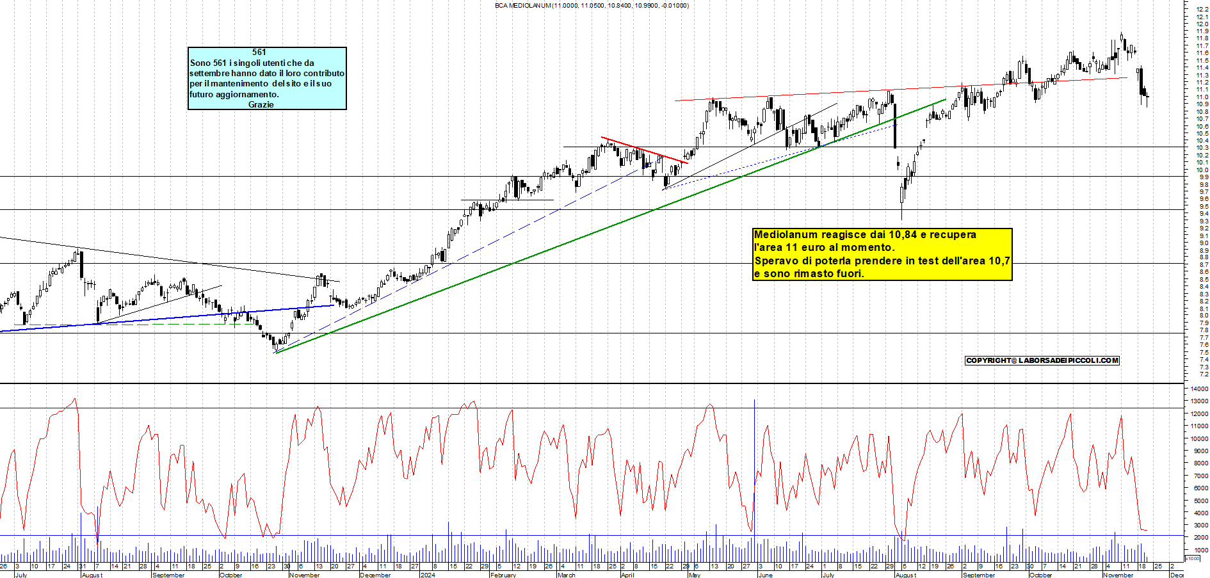Click the 2000 value on indicator axis
Screen dimensions: 1210x578
pos(1200,538)
